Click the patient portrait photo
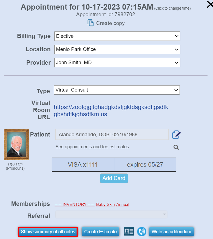The height and width of the screenshot is (239, 213). tap(16, 145)
